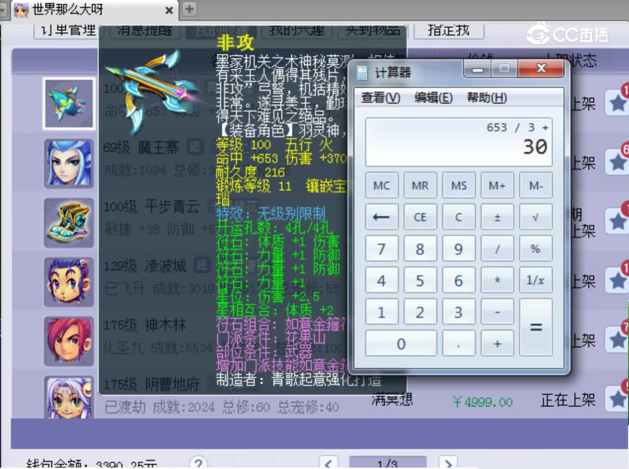Click the calculator decimal point key

click(x=458, y=343)
